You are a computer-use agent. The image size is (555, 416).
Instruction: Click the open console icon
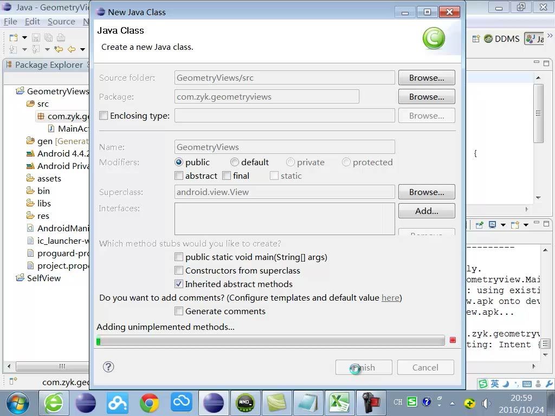pyautogui.click(x=515, y=225)
